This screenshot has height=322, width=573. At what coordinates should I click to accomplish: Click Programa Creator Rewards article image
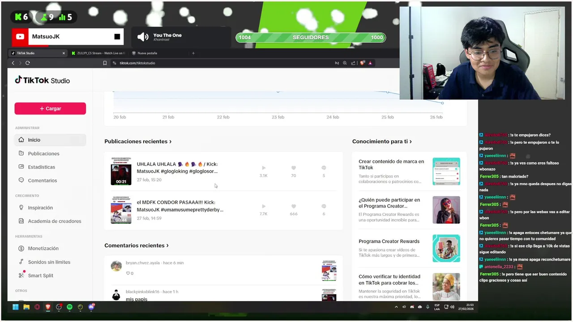(x=446, y=248)
